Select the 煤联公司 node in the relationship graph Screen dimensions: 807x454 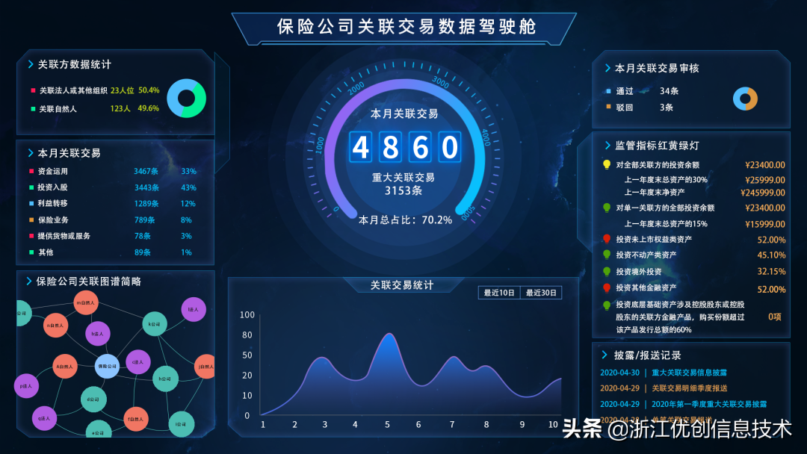108,367
